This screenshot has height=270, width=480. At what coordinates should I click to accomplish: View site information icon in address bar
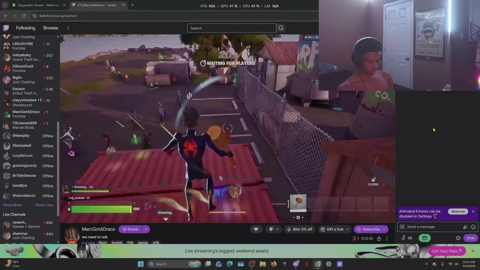click(x=34, y=16)
